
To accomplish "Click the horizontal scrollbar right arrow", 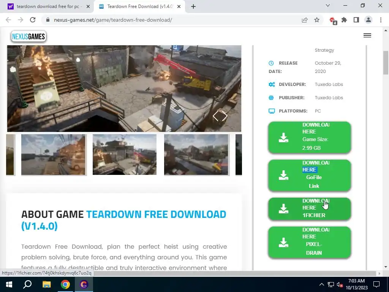I will [x=380, y=273].
